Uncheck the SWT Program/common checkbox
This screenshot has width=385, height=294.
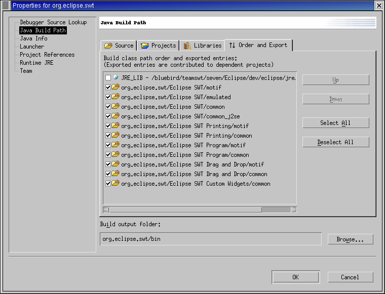108,154
